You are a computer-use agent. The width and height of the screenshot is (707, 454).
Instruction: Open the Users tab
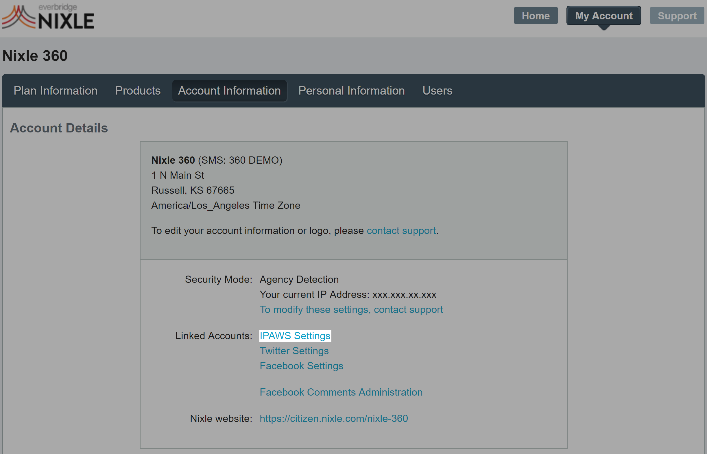pyautogui.click(x=437, y=91)
